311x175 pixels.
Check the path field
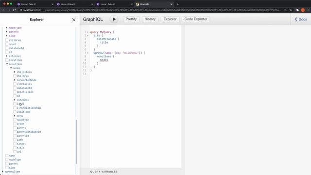(15, 140)
